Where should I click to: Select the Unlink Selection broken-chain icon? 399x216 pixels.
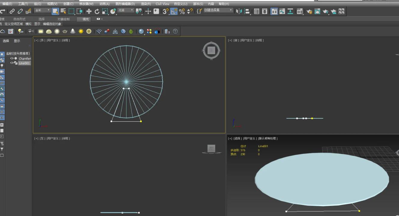[x=20, y=11]
